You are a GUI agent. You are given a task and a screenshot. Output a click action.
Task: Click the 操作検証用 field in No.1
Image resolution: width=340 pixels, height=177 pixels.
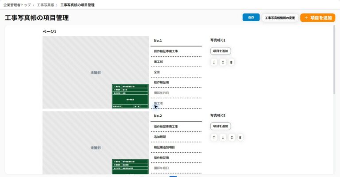click(x=176, y=83)
